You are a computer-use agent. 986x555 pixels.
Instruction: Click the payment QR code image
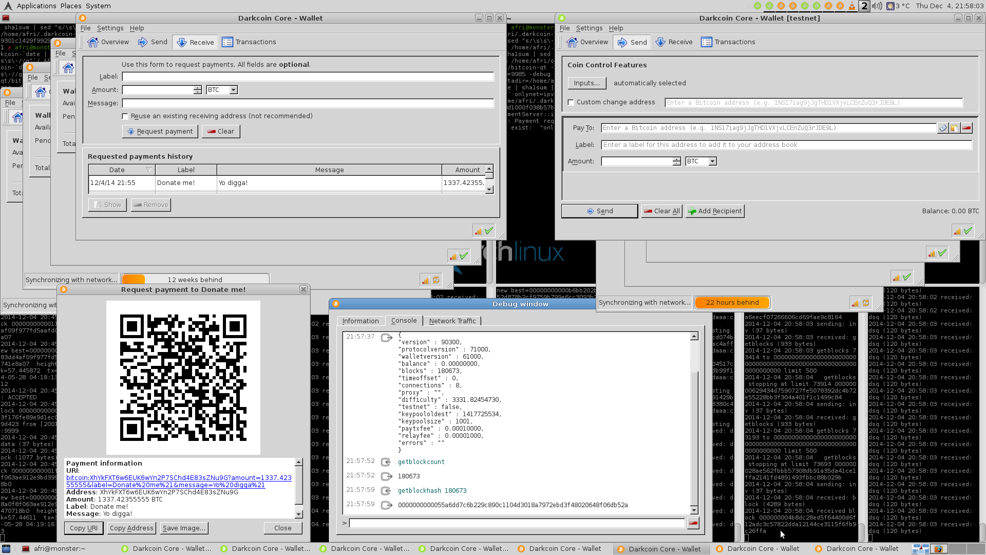click(183, 378)
